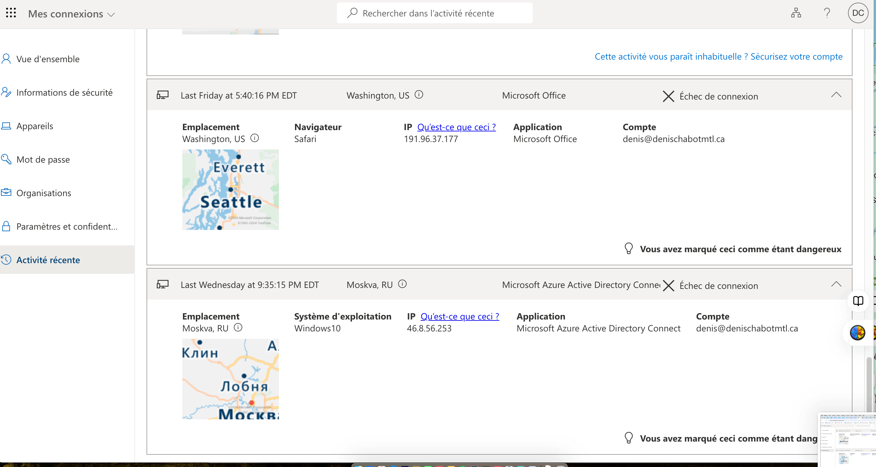Select Mot de passe in sidebar

pos(43,159)
